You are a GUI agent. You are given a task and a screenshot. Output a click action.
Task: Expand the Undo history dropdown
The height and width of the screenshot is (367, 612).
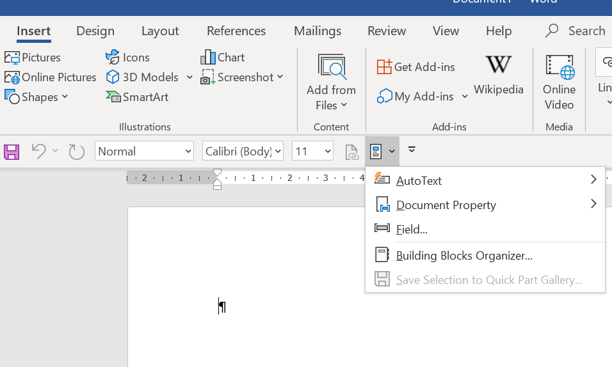(x=55, y=151)
